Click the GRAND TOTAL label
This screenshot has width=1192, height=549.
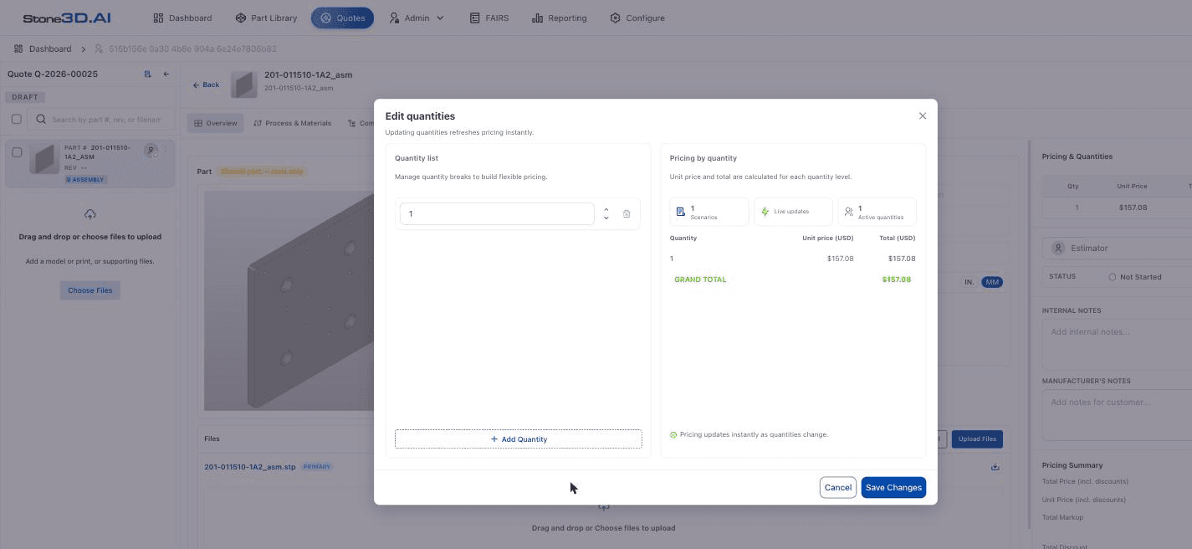[700, 280]
